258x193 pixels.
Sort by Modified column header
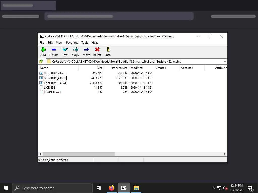[x=142, y=68]
